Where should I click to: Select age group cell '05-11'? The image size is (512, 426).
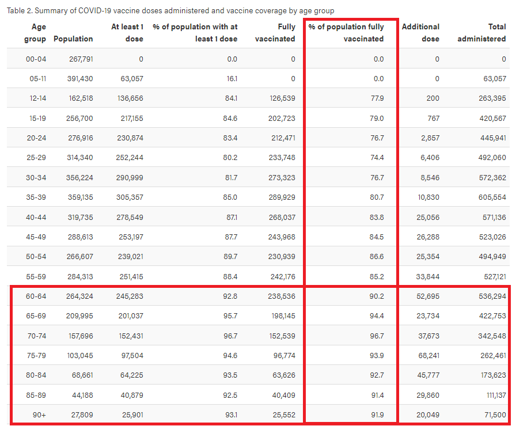[38, 79]
